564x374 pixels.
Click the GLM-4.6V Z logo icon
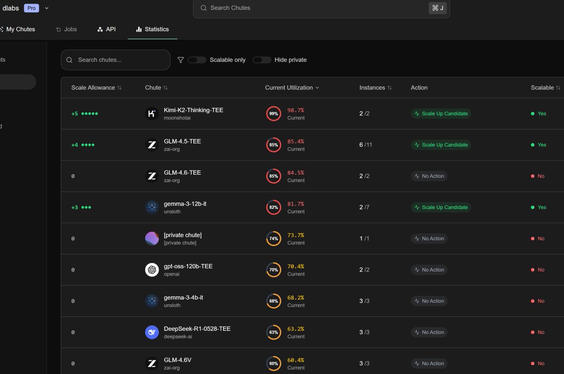152,363
